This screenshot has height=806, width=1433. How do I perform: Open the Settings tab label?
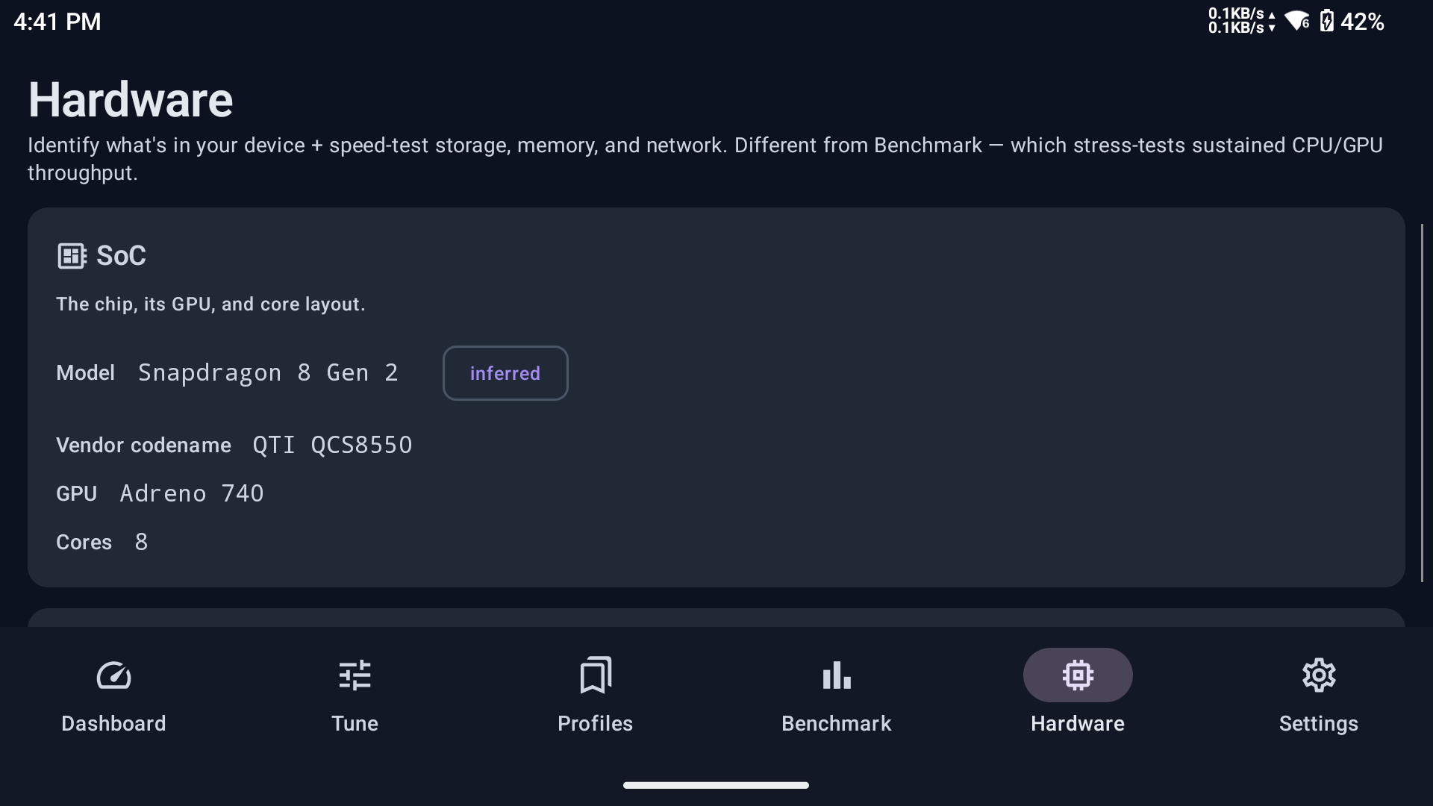coord(1319,723)
